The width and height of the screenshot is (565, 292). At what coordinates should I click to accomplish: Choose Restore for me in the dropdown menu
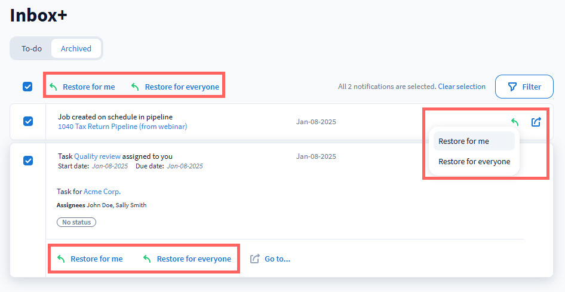click(x=464, y=142)
